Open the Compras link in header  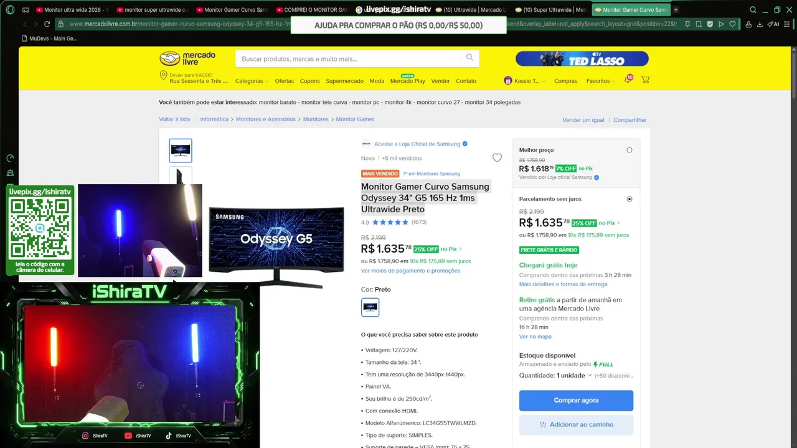(565, 81)
